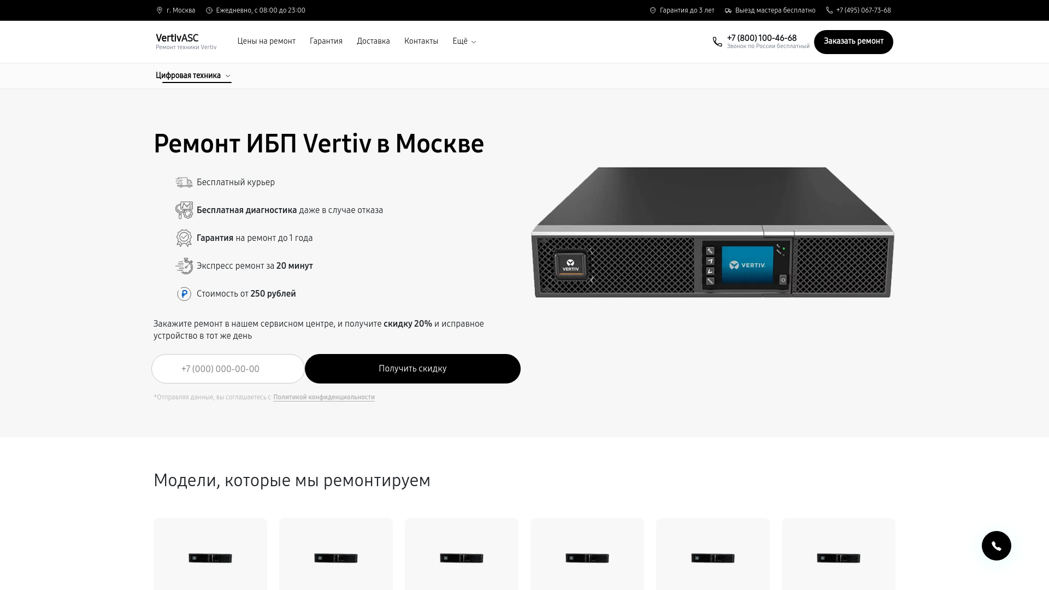This screenshot has height=590, width=1049.
Task: Click the г. Москва city label
Action: (181, 10)
